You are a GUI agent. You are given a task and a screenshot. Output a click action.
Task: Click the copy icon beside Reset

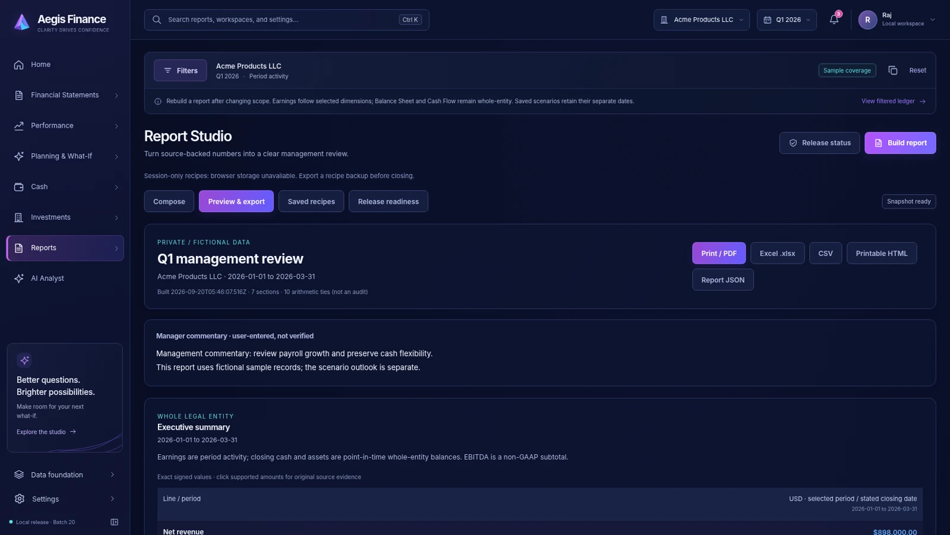pyautogui.click(x=892, y=70)
